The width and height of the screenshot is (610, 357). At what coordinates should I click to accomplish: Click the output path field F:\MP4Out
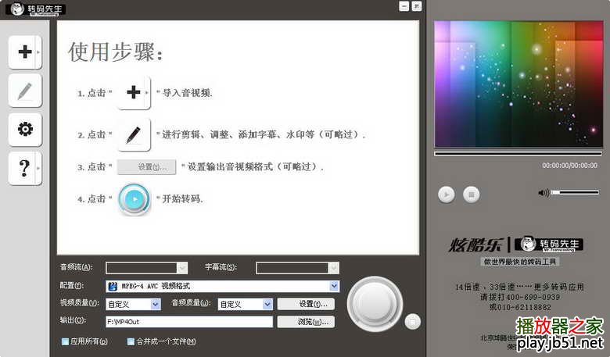[x=189, y=322]
